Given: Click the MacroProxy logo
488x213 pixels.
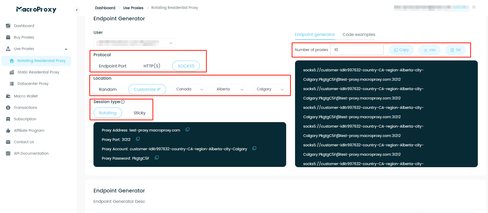Looking at the screenshot, I should click(x=36, y=10).
